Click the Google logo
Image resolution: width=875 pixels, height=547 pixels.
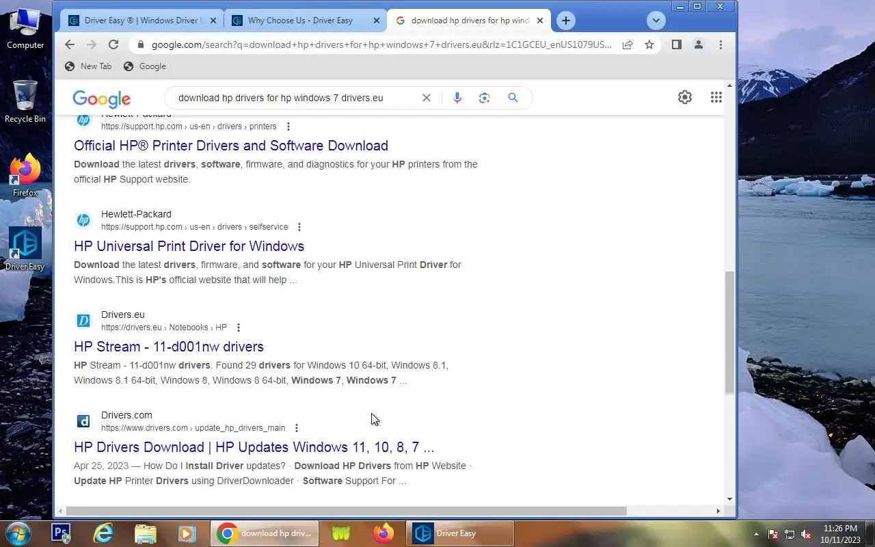(x=101, y=98)
